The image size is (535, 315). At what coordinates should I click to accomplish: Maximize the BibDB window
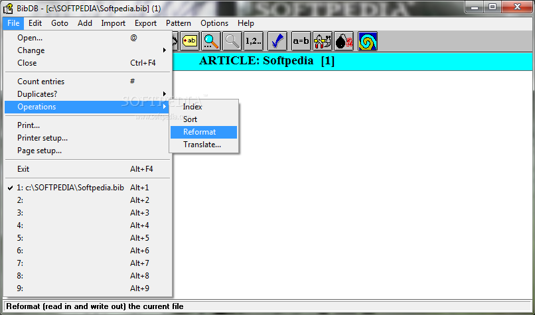pos(492,7)
